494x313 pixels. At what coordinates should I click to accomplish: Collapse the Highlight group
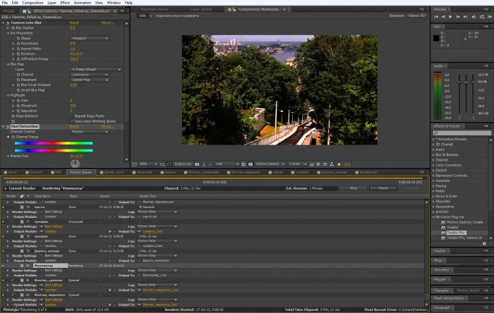tap(8, 95)
